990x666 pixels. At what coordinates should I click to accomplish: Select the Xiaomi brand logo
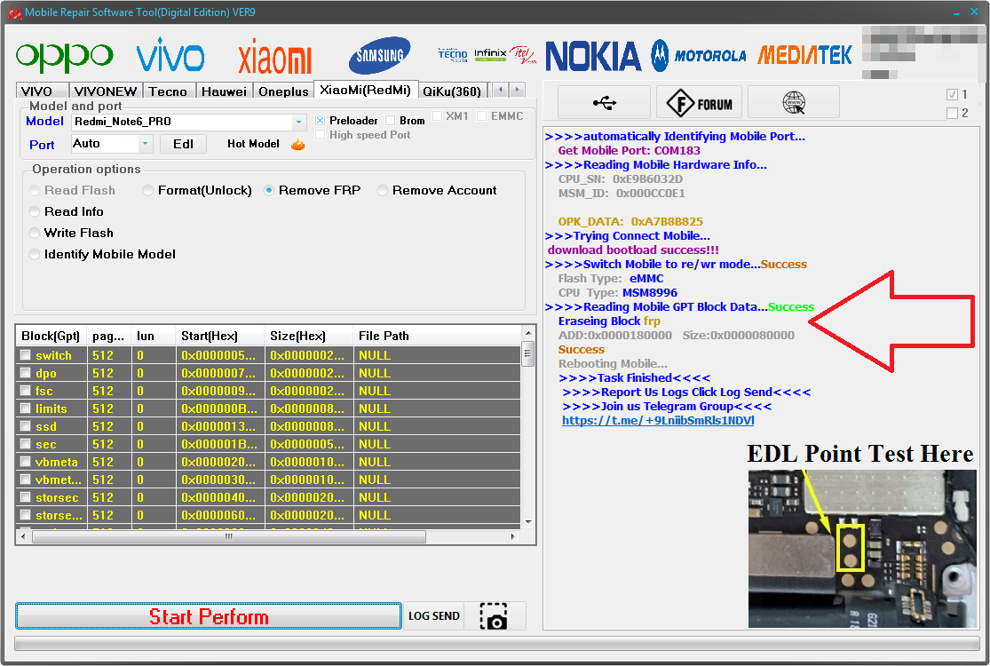[x=274, y=57]
